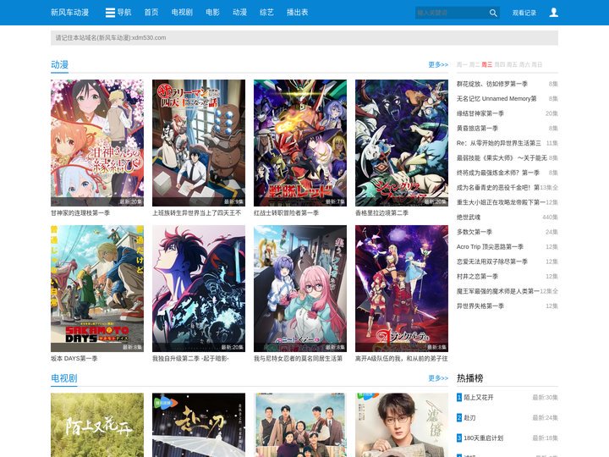Open the 播出表 nav item
Image resolution: width=609 pixels, height=457 pixels.
coord(297,13)
